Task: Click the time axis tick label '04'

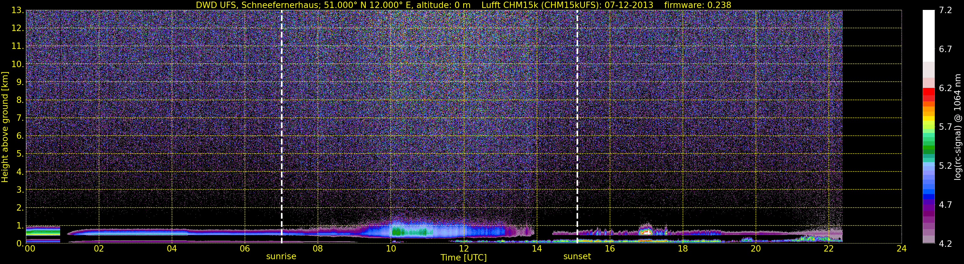Action: 172,249
